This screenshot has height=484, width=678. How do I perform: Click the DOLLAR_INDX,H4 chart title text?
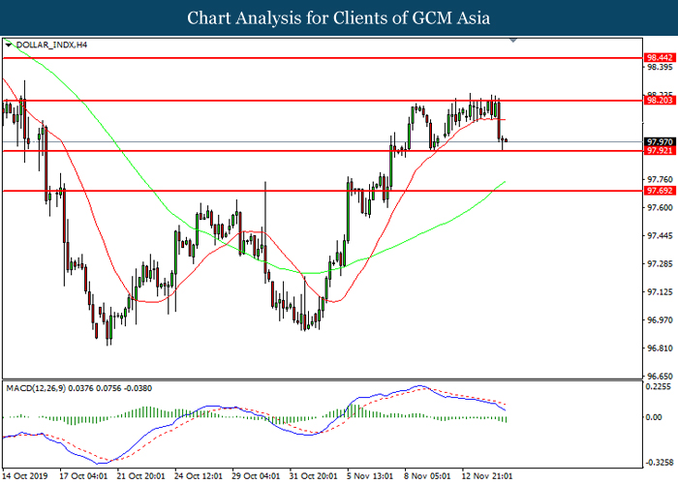pos(47,45)
